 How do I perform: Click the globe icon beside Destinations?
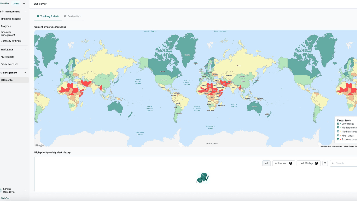tap(65, 16)
